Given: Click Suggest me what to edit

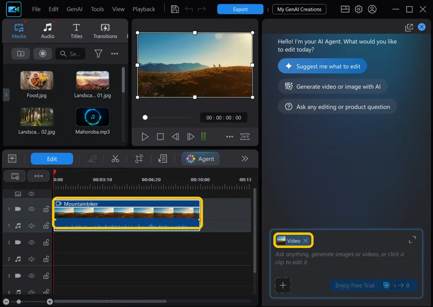Looking at the screenshot, I should coord(322,66).
